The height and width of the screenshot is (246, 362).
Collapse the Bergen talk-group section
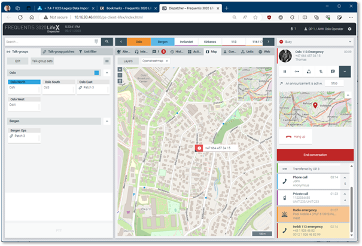107,121
